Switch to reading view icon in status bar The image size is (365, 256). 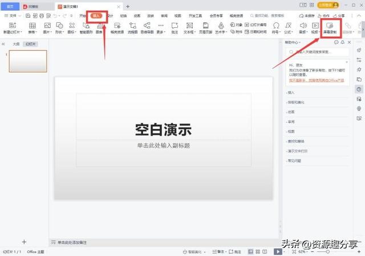click(265, 251)
